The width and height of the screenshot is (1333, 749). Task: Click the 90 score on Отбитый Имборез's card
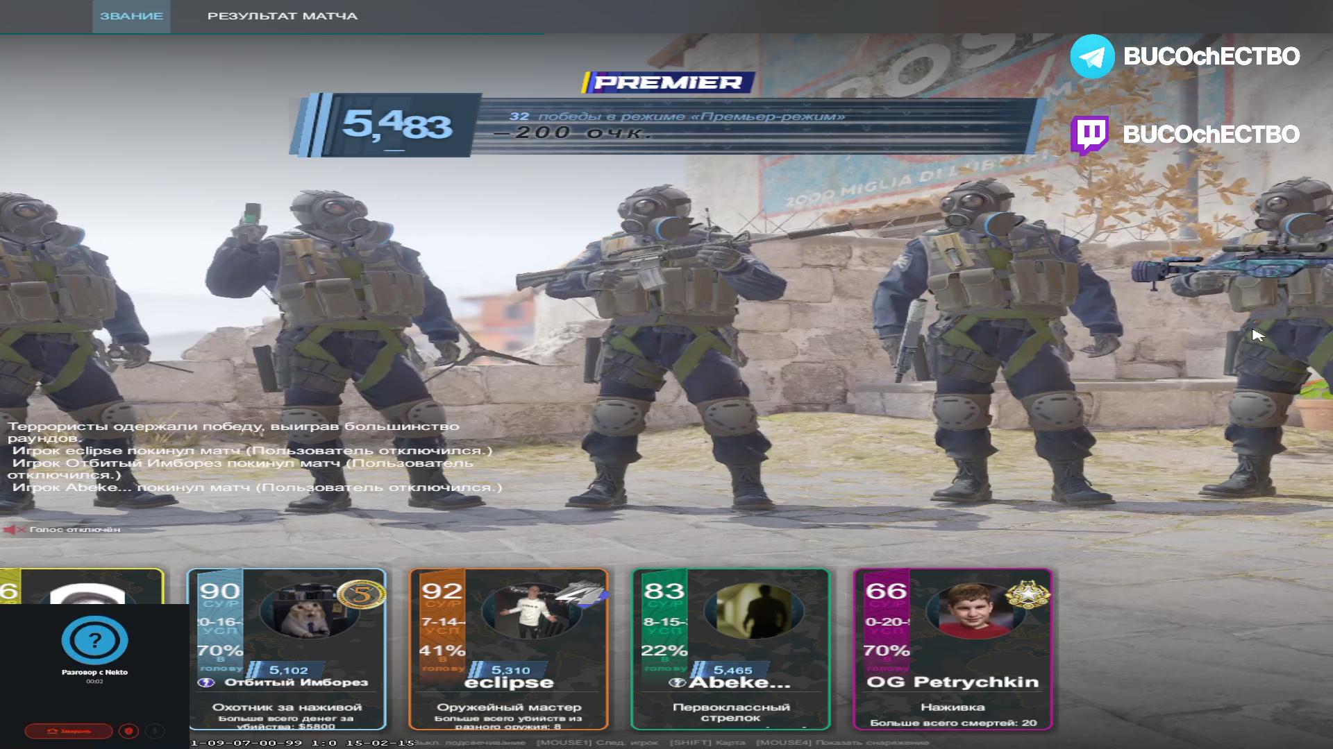coord(220,592)
